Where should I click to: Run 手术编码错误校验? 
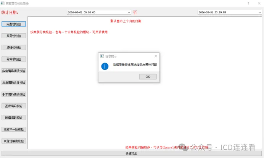[14, 94]
